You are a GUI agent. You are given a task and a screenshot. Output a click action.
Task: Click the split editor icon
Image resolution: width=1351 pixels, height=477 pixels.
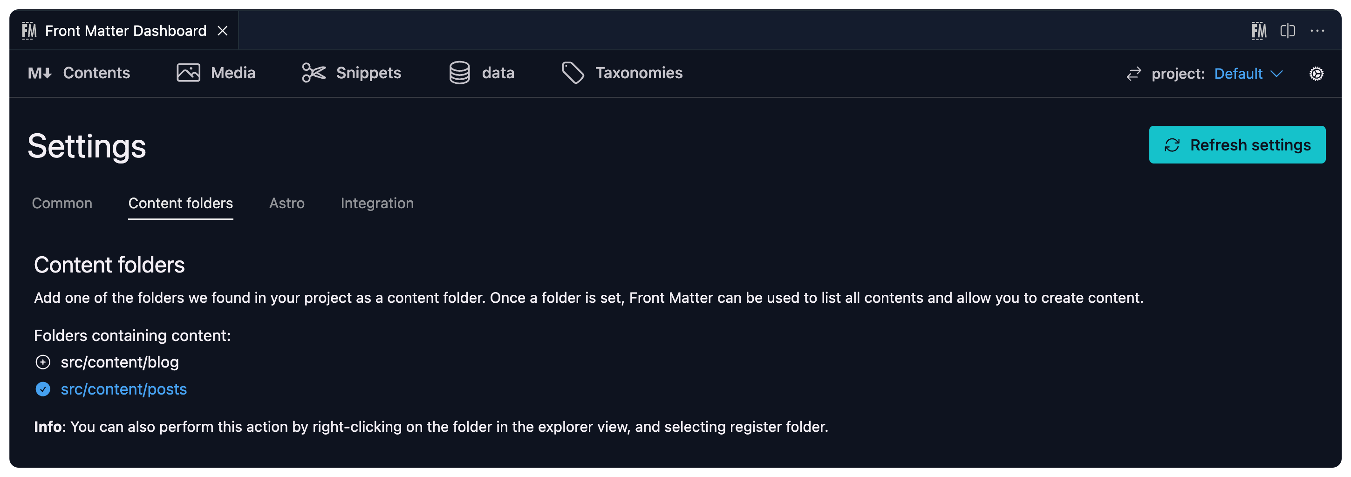tap(1287, 30)
